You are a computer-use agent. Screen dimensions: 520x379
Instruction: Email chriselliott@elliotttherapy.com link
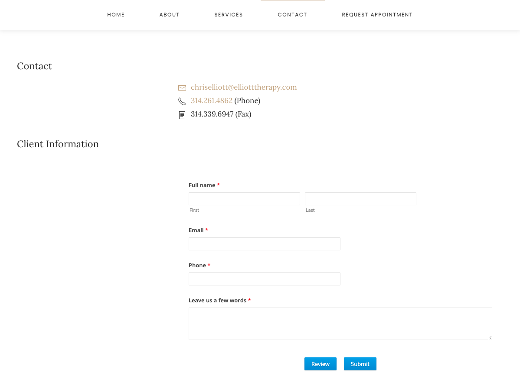pyautogui.click(x=244, y=87)
